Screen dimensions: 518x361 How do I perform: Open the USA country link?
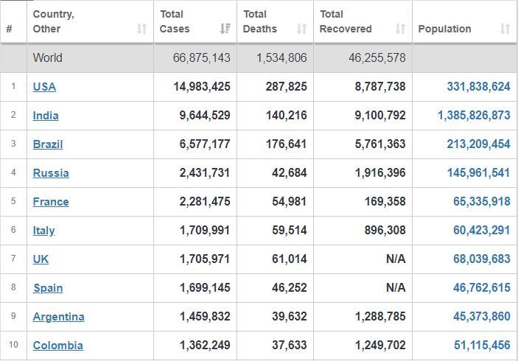[44, 86]
